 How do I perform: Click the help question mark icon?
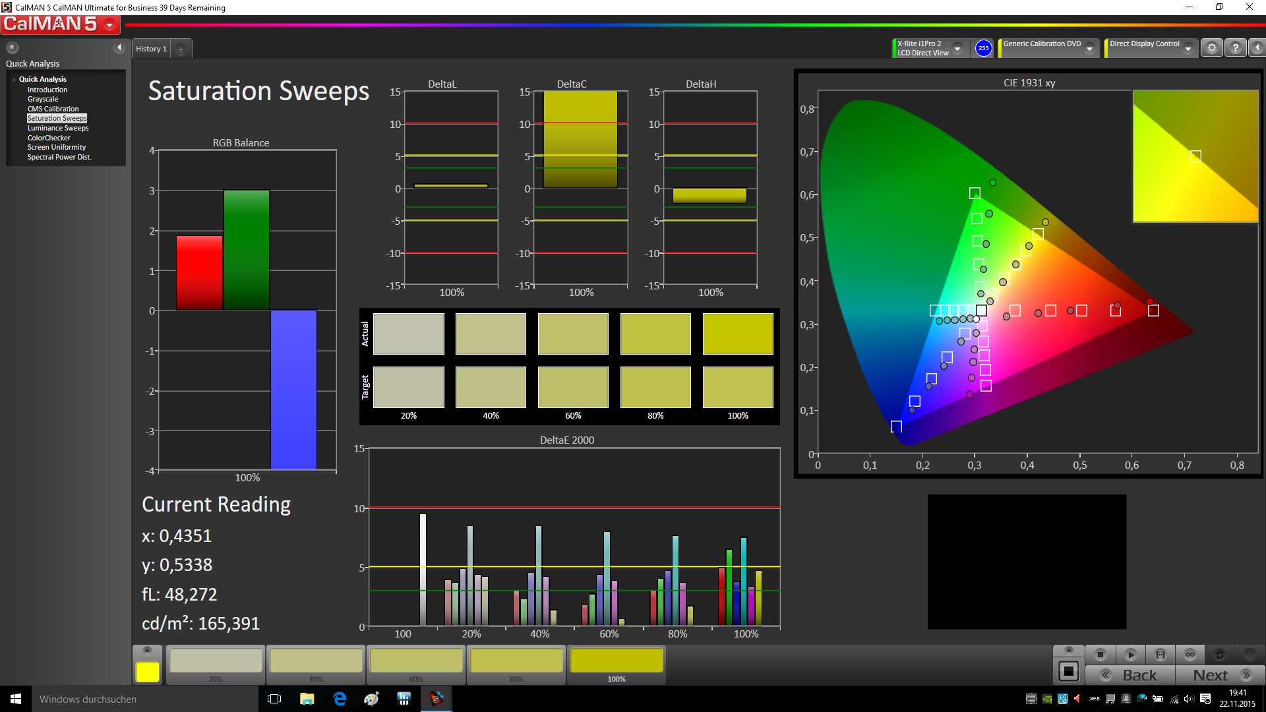coord(1235,48)
